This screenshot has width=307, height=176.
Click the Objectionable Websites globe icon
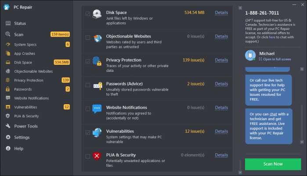coord(98,38)
